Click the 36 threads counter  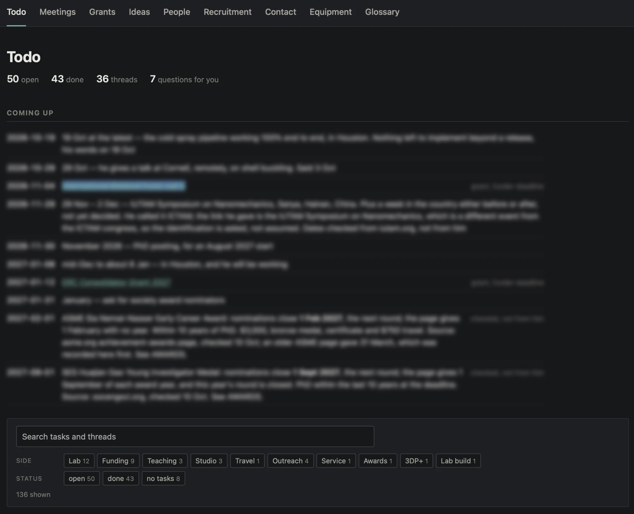pyautogui.click(x=117, y=79)
